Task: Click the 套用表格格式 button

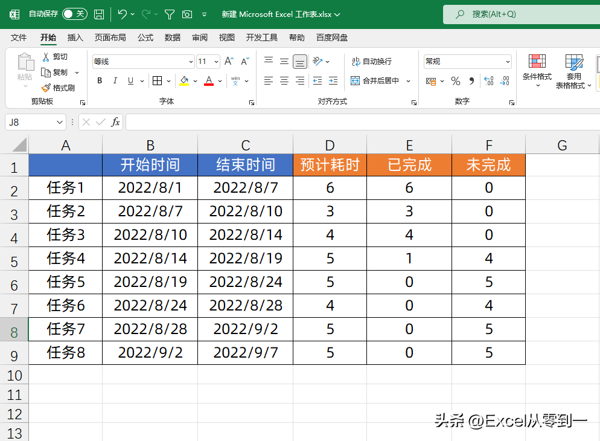Action: (573, 71)
